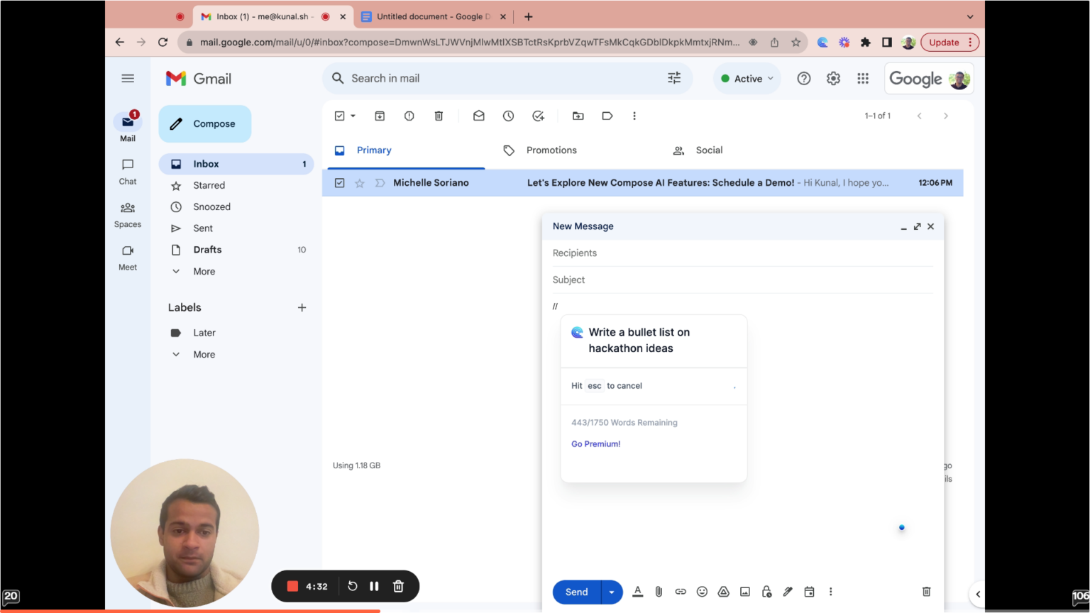Delete the selected email
Viewport: 1090px width, 613px height.
pos(439,115)
